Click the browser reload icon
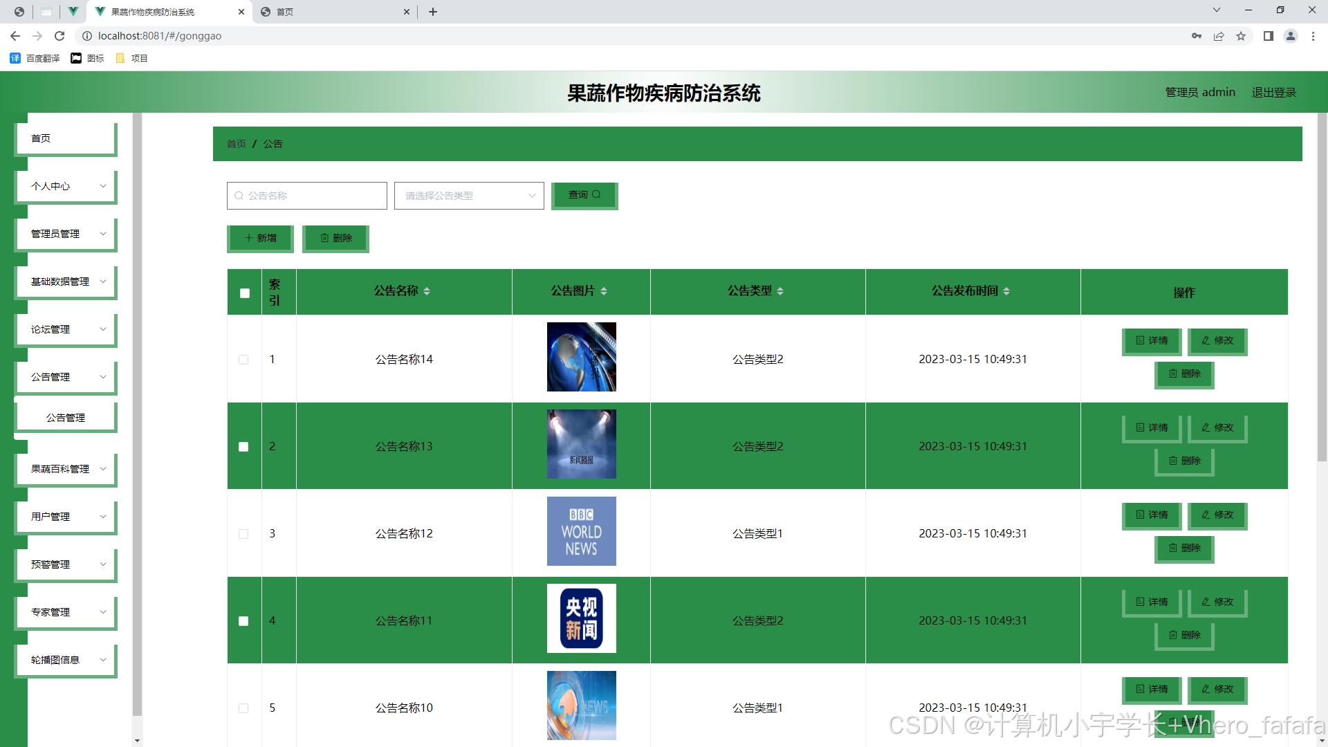This screenshot has height=747, width=1328. coord(59,36)
